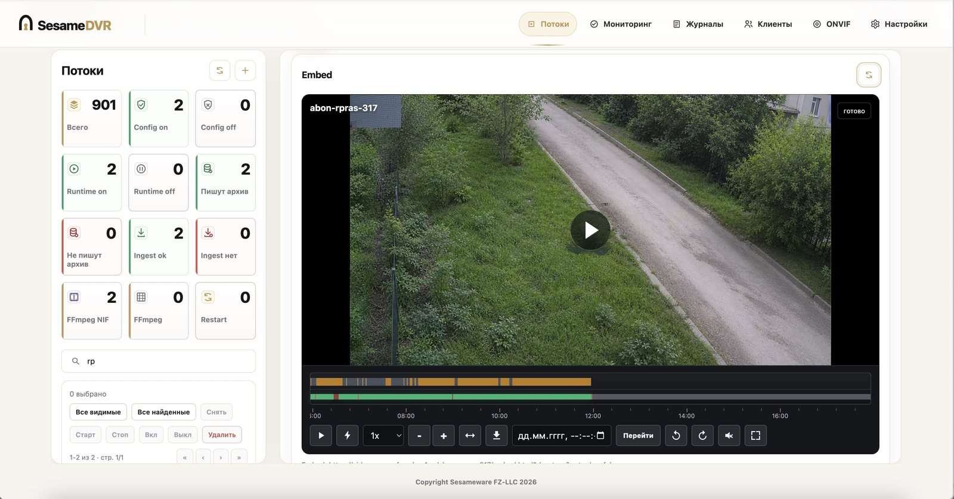Screen dimensions: 954x499
Task: Click the abon-rpras-317 stream title
Action: coord(343,108)
